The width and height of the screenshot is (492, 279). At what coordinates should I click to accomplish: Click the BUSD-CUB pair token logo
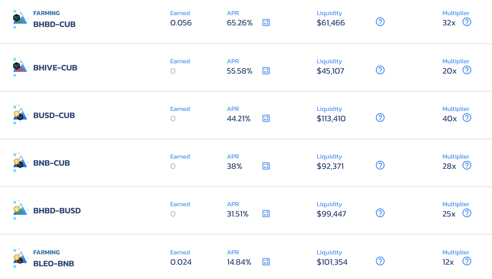[20, 115]
